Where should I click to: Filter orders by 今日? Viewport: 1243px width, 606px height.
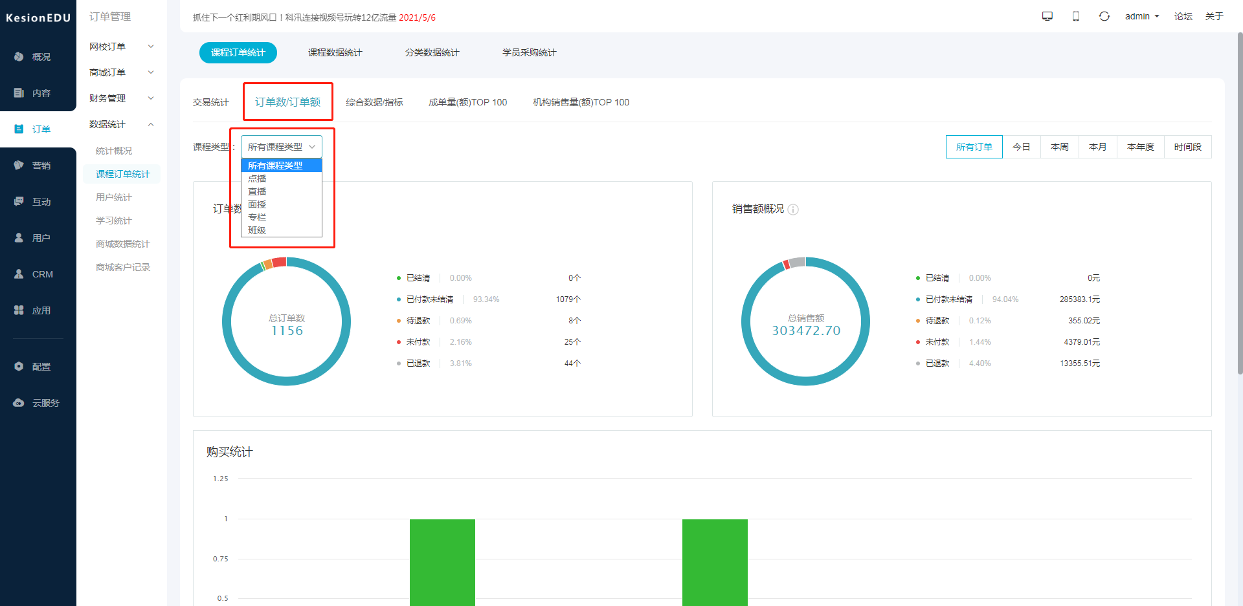[x=1022, y=147]
